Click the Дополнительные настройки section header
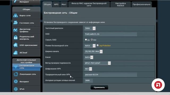The image size is (170, 95). [26, 61]
